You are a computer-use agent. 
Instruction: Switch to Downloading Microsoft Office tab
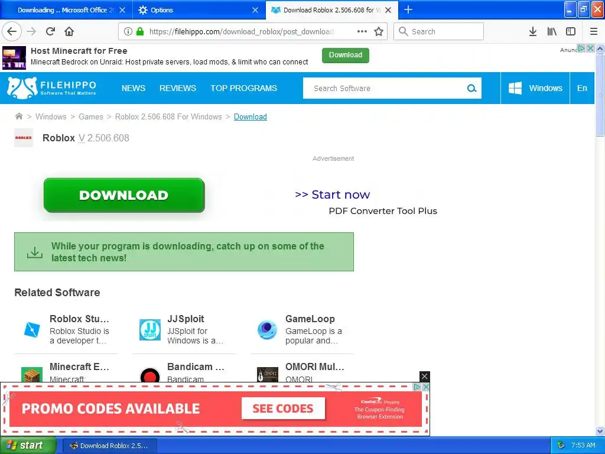(66, 10)
